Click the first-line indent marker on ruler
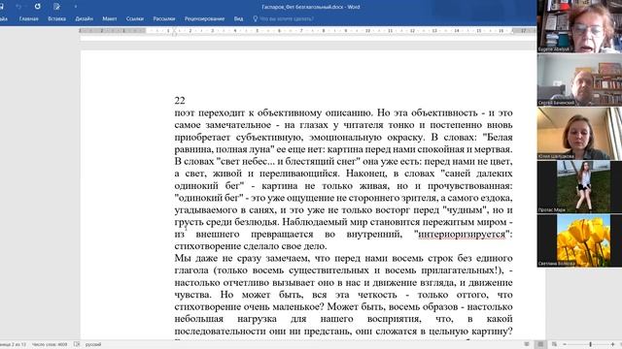Viewport: 622px width, 349px height. 175,29
